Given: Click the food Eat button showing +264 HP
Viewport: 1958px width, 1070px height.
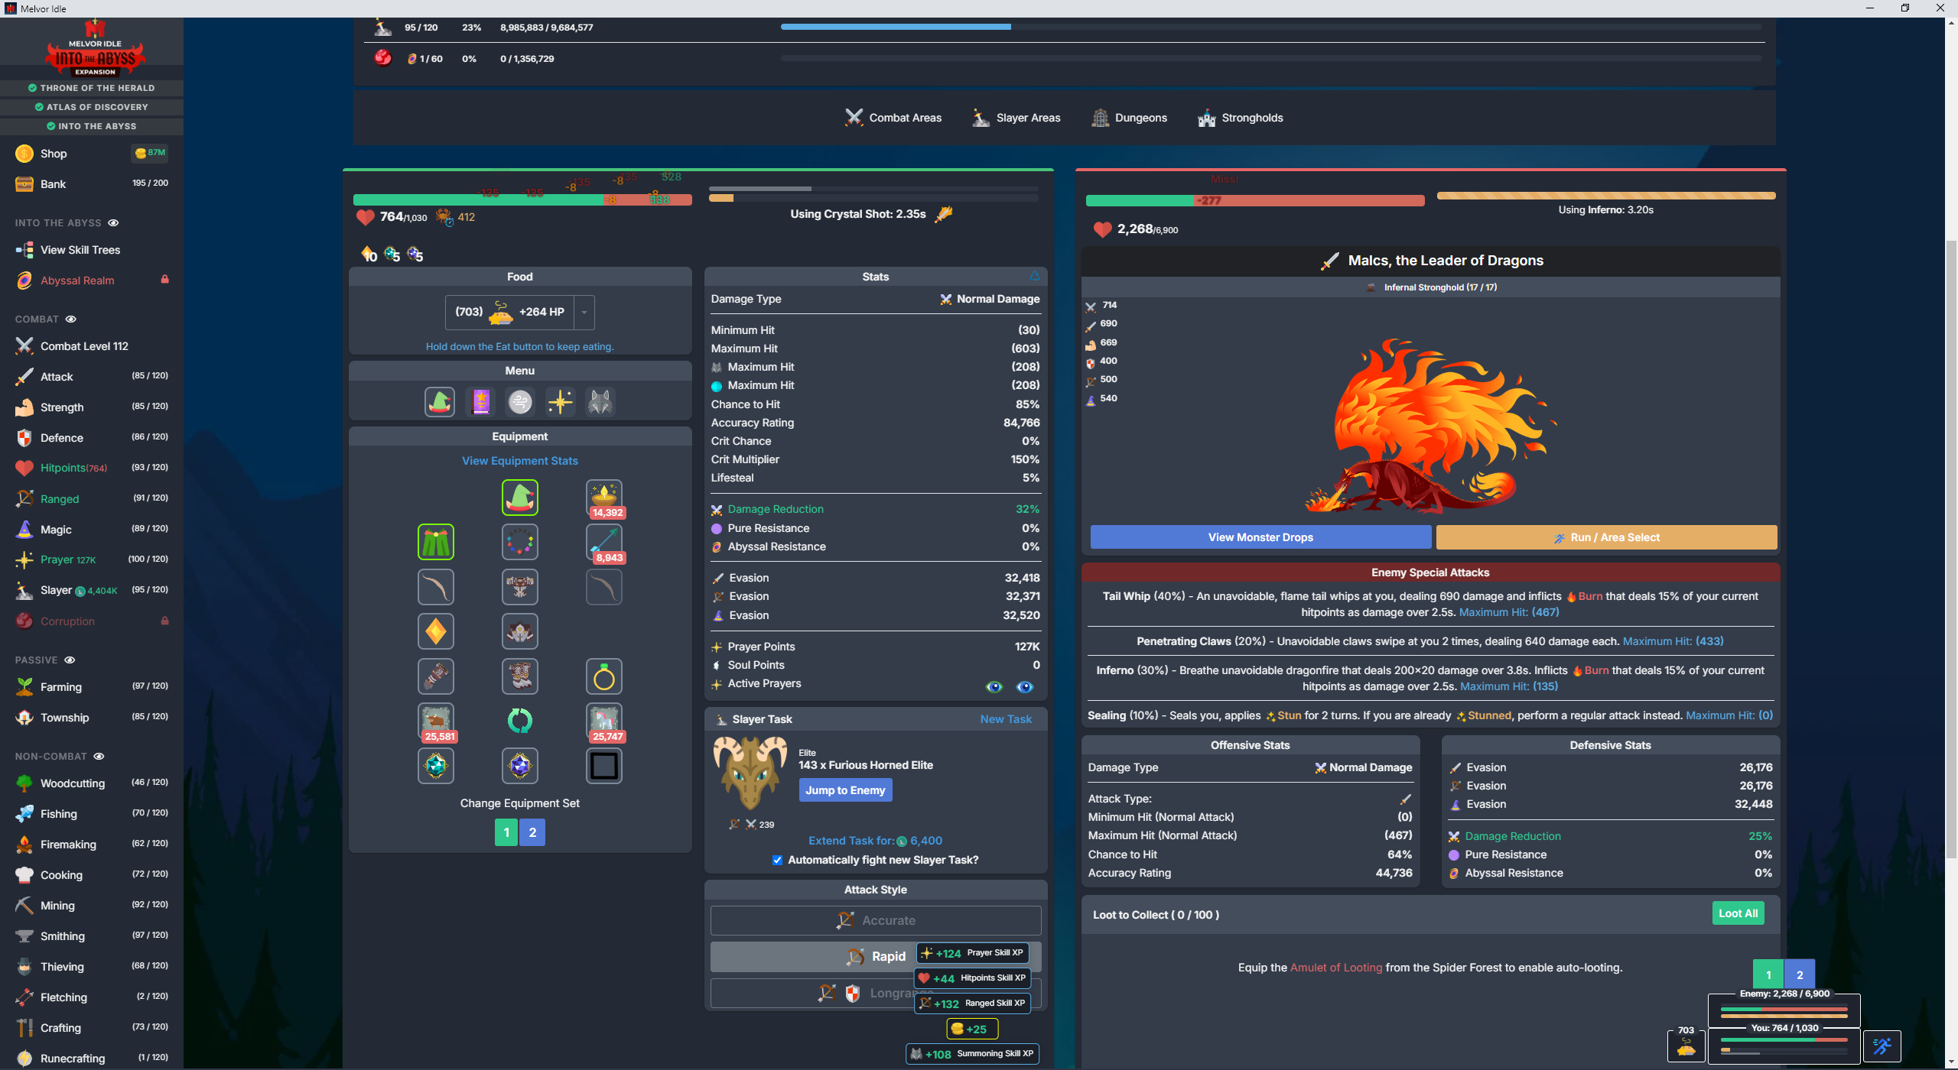Looking at the screenshot, I should click(x=510, y=313).
